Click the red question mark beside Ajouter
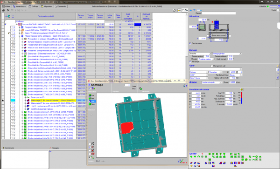The image size is (280, 169). click(202, 154)
